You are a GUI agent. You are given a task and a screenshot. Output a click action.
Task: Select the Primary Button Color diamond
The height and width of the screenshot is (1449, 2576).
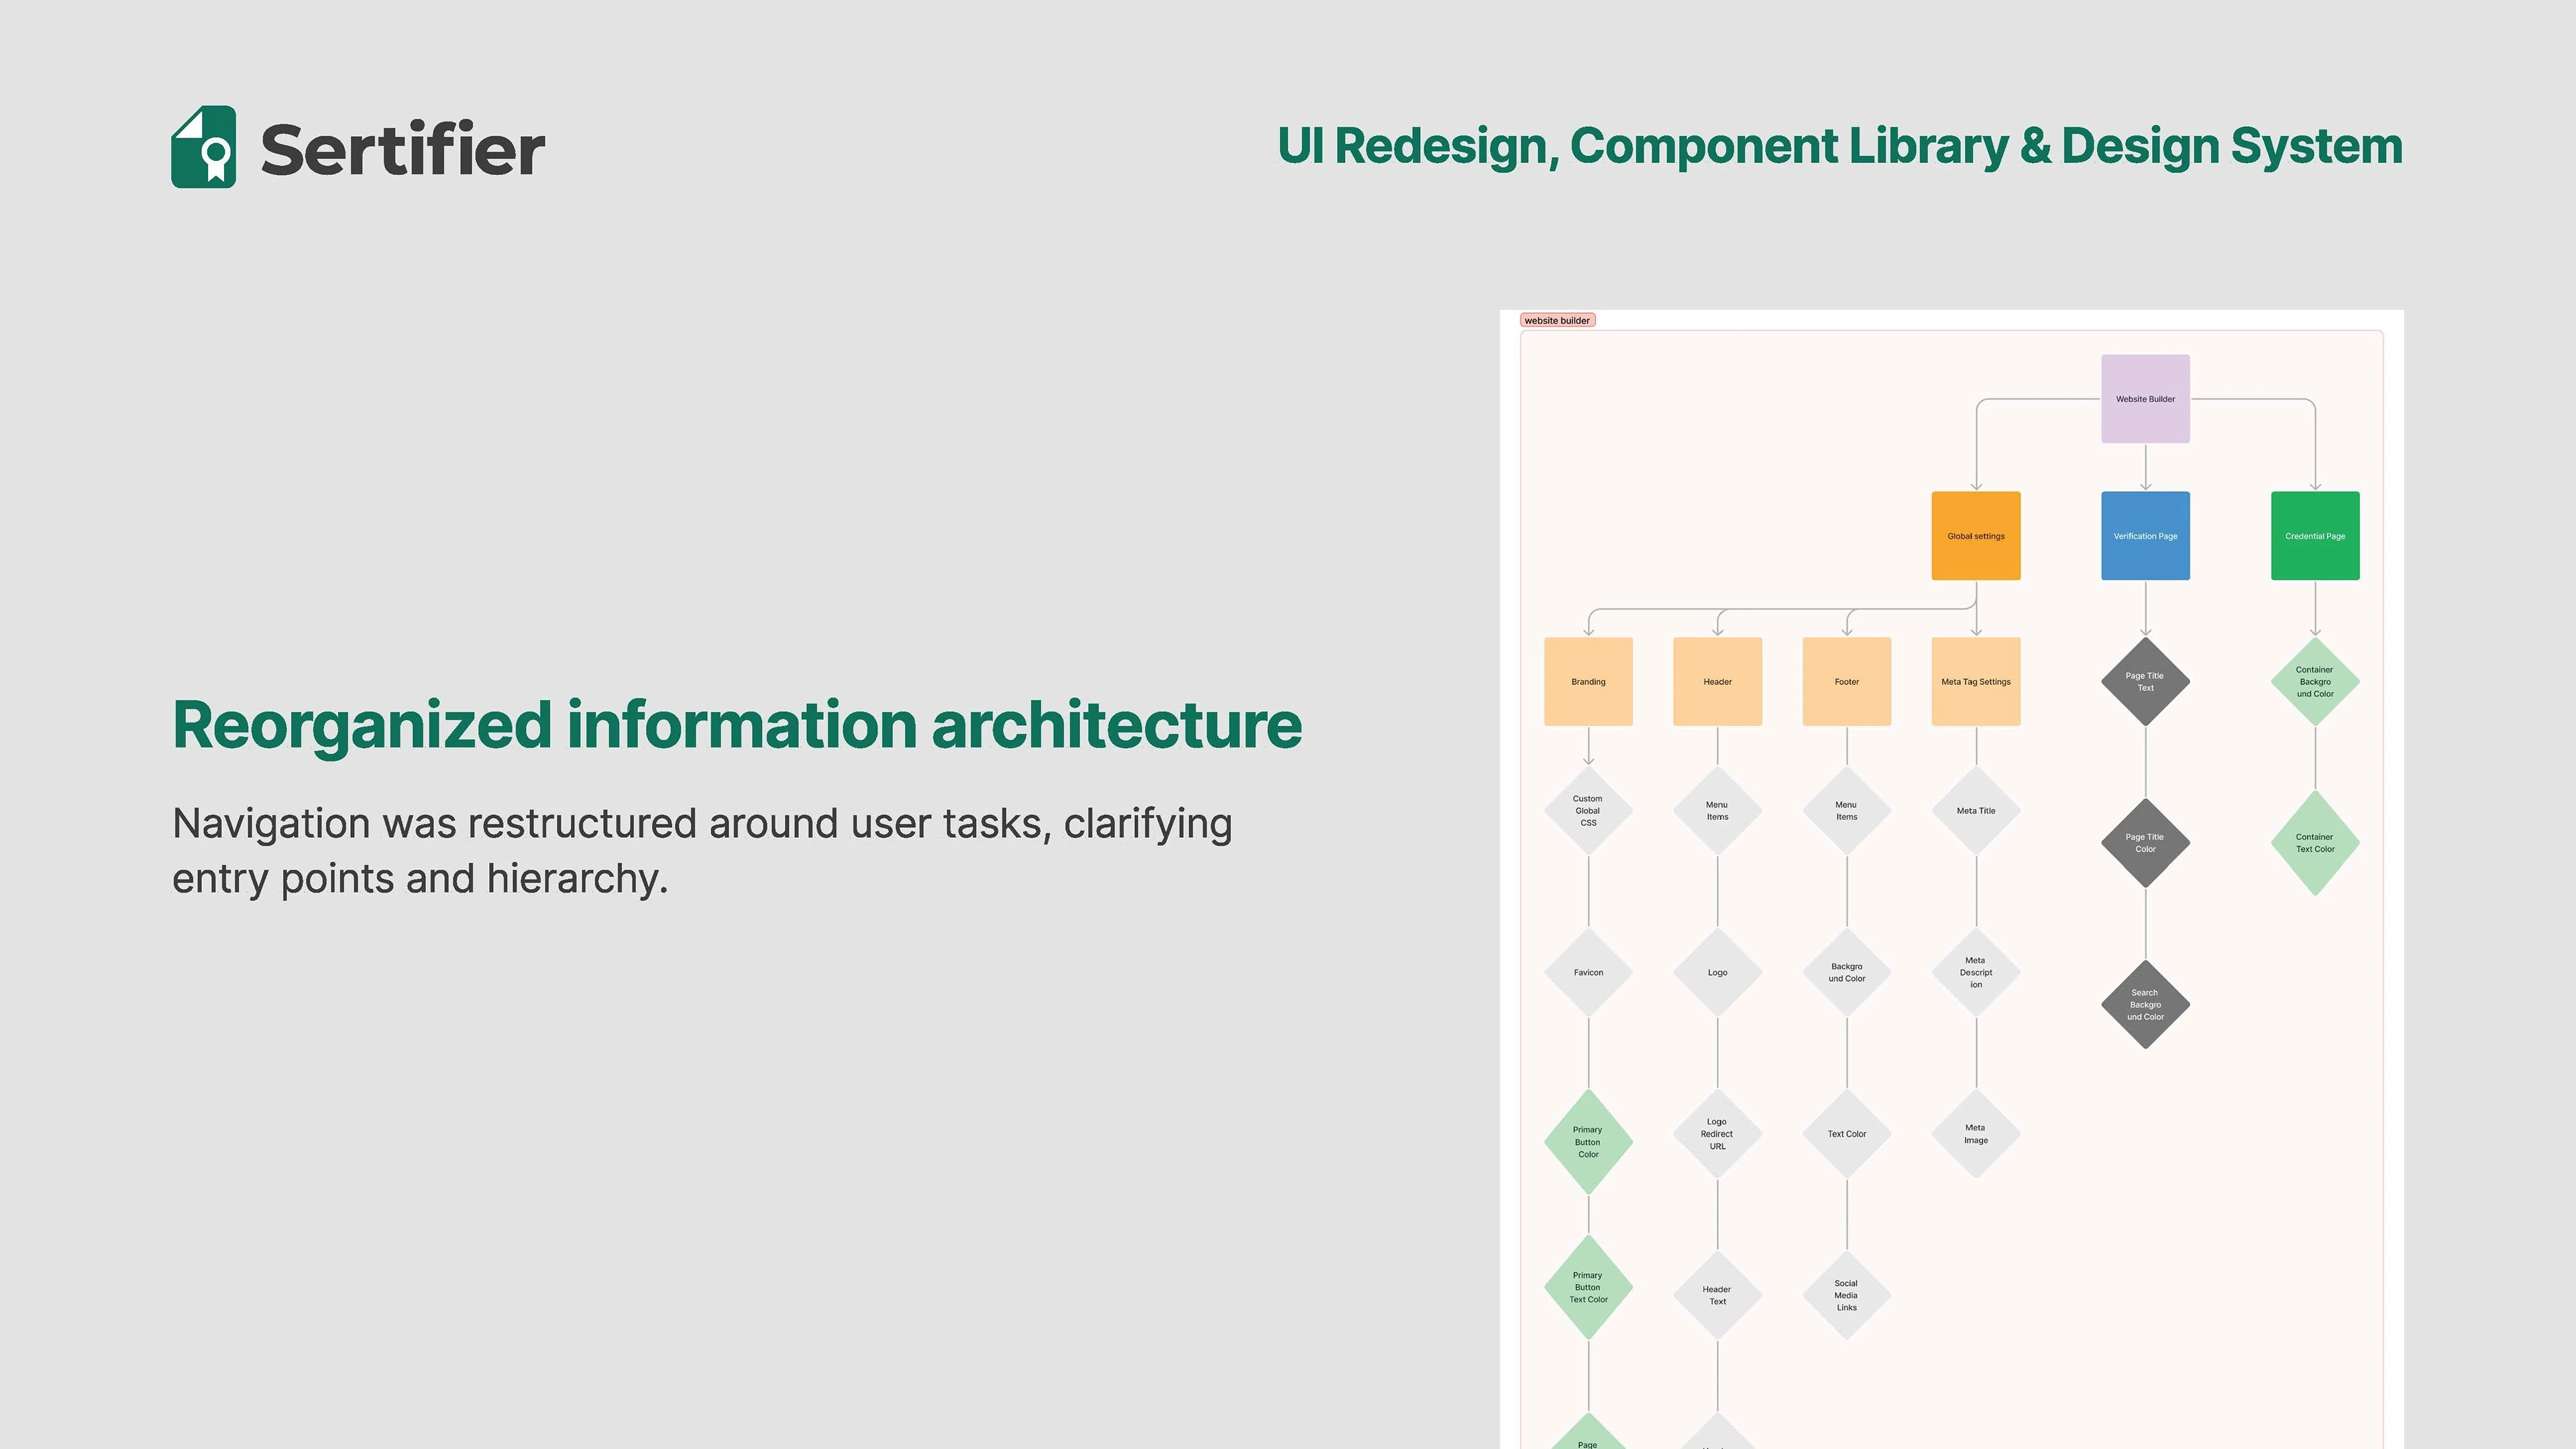[1588, 1142]
